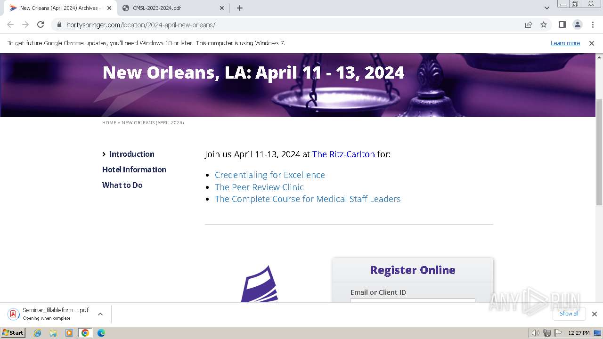The image size is (603, 339).
Task: Open Credentialing for Excellence link
Action: pos(270,175)
